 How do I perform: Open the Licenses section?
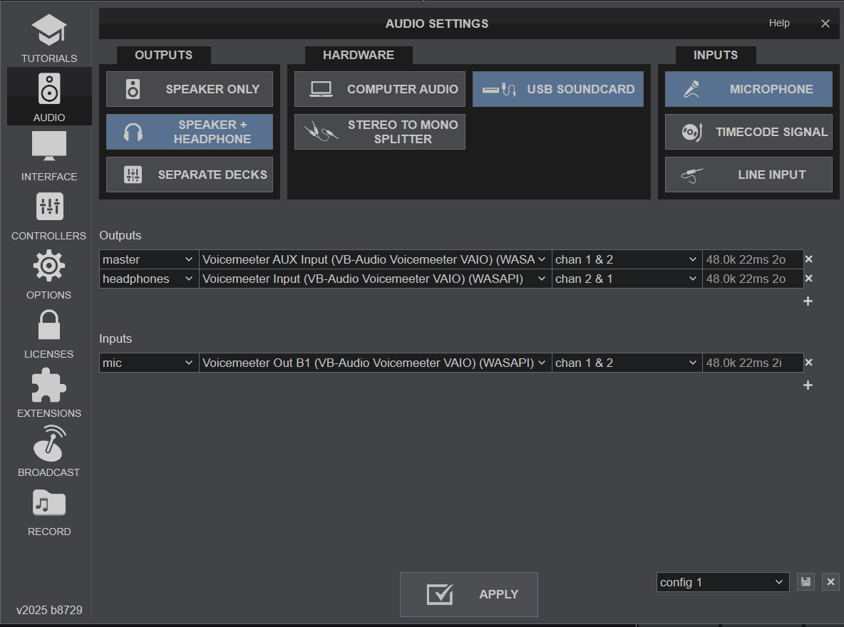tap(49, 334)
